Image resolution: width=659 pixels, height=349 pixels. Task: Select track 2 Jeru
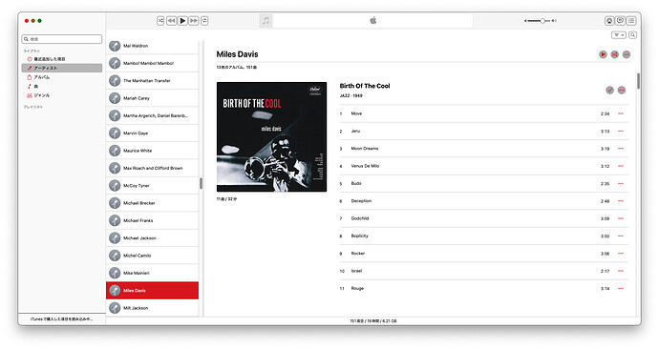484,132
